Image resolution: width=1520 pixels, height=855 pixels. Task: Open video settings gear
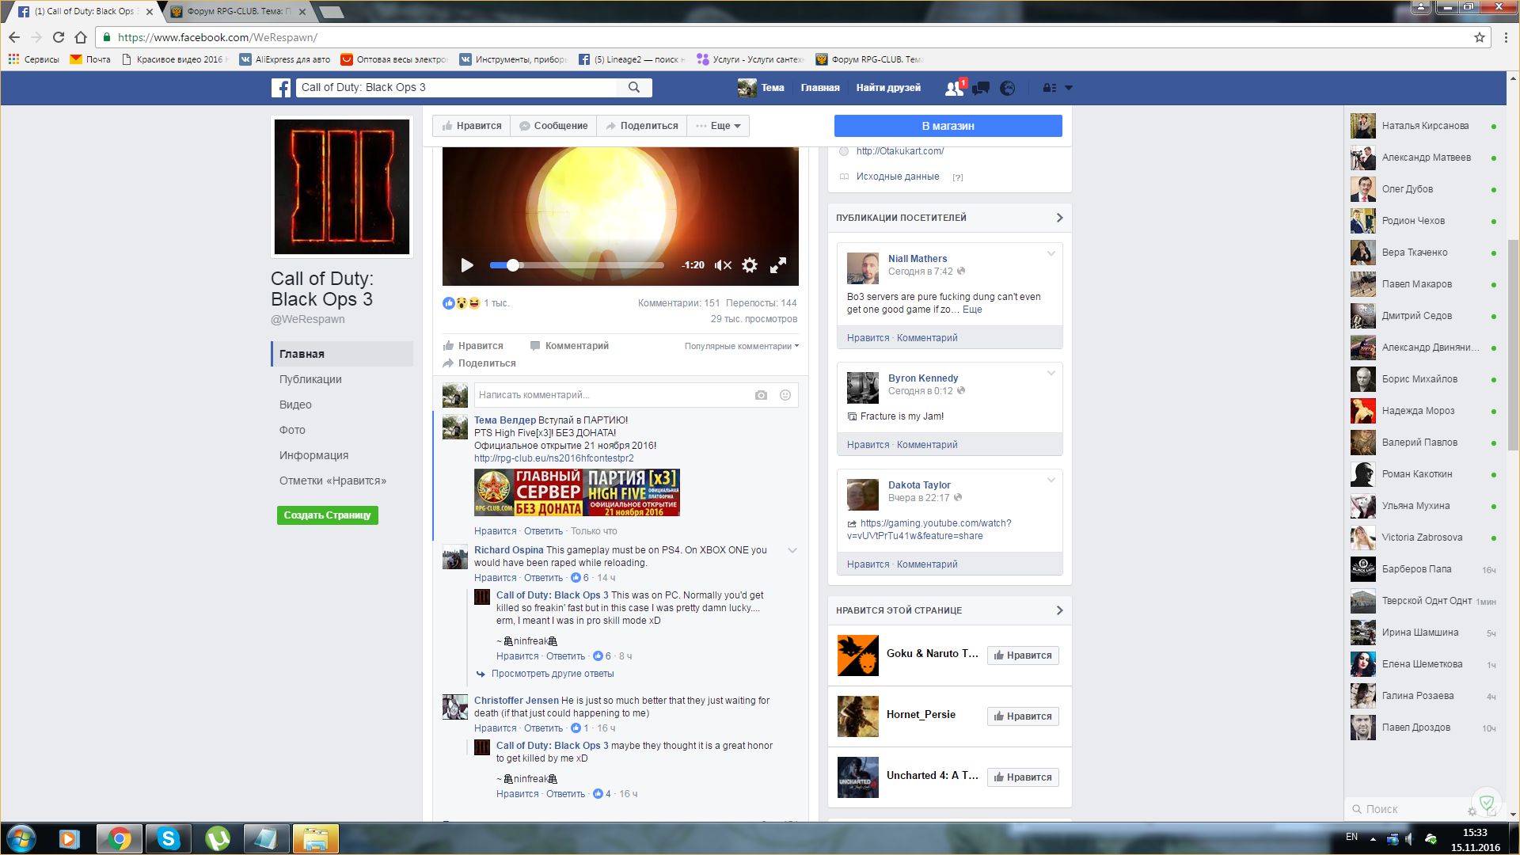tap(750, 265)
